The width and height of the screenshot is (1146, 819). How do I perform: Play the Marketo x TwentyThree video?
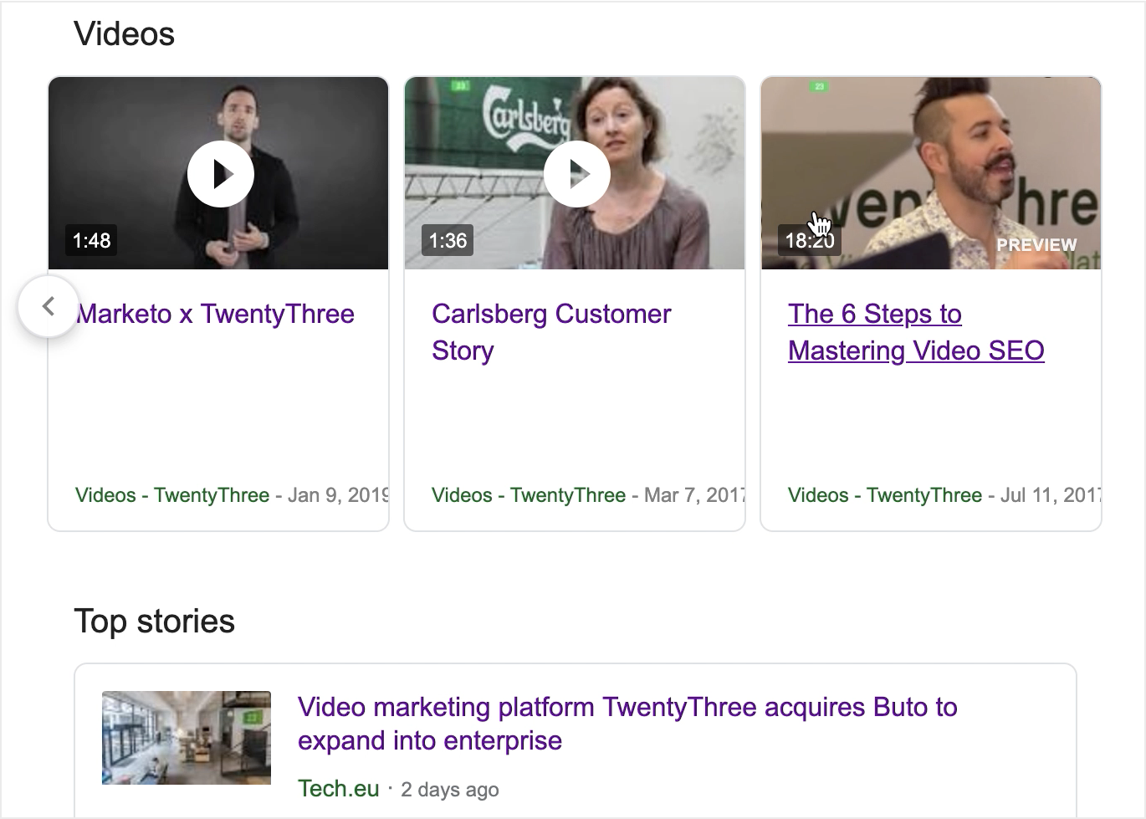click(x=220, y=174)
